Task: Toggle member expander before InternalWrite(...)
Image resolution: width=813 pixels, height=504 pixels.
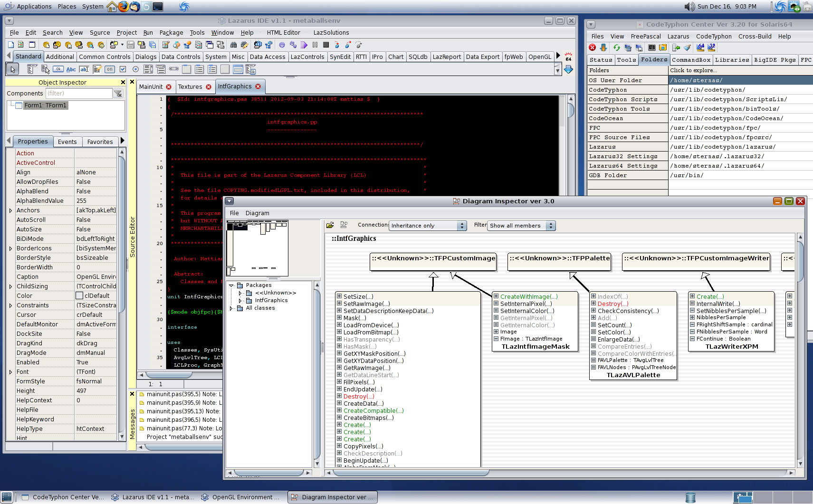Action: coord(692,303)
